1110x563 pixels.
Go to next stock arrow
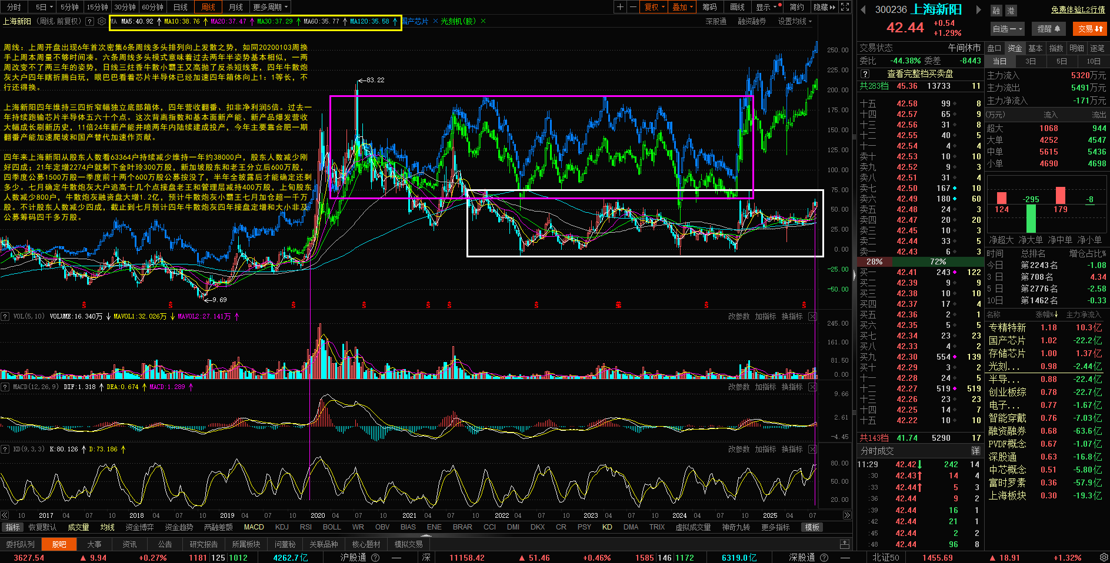(978, 10)
